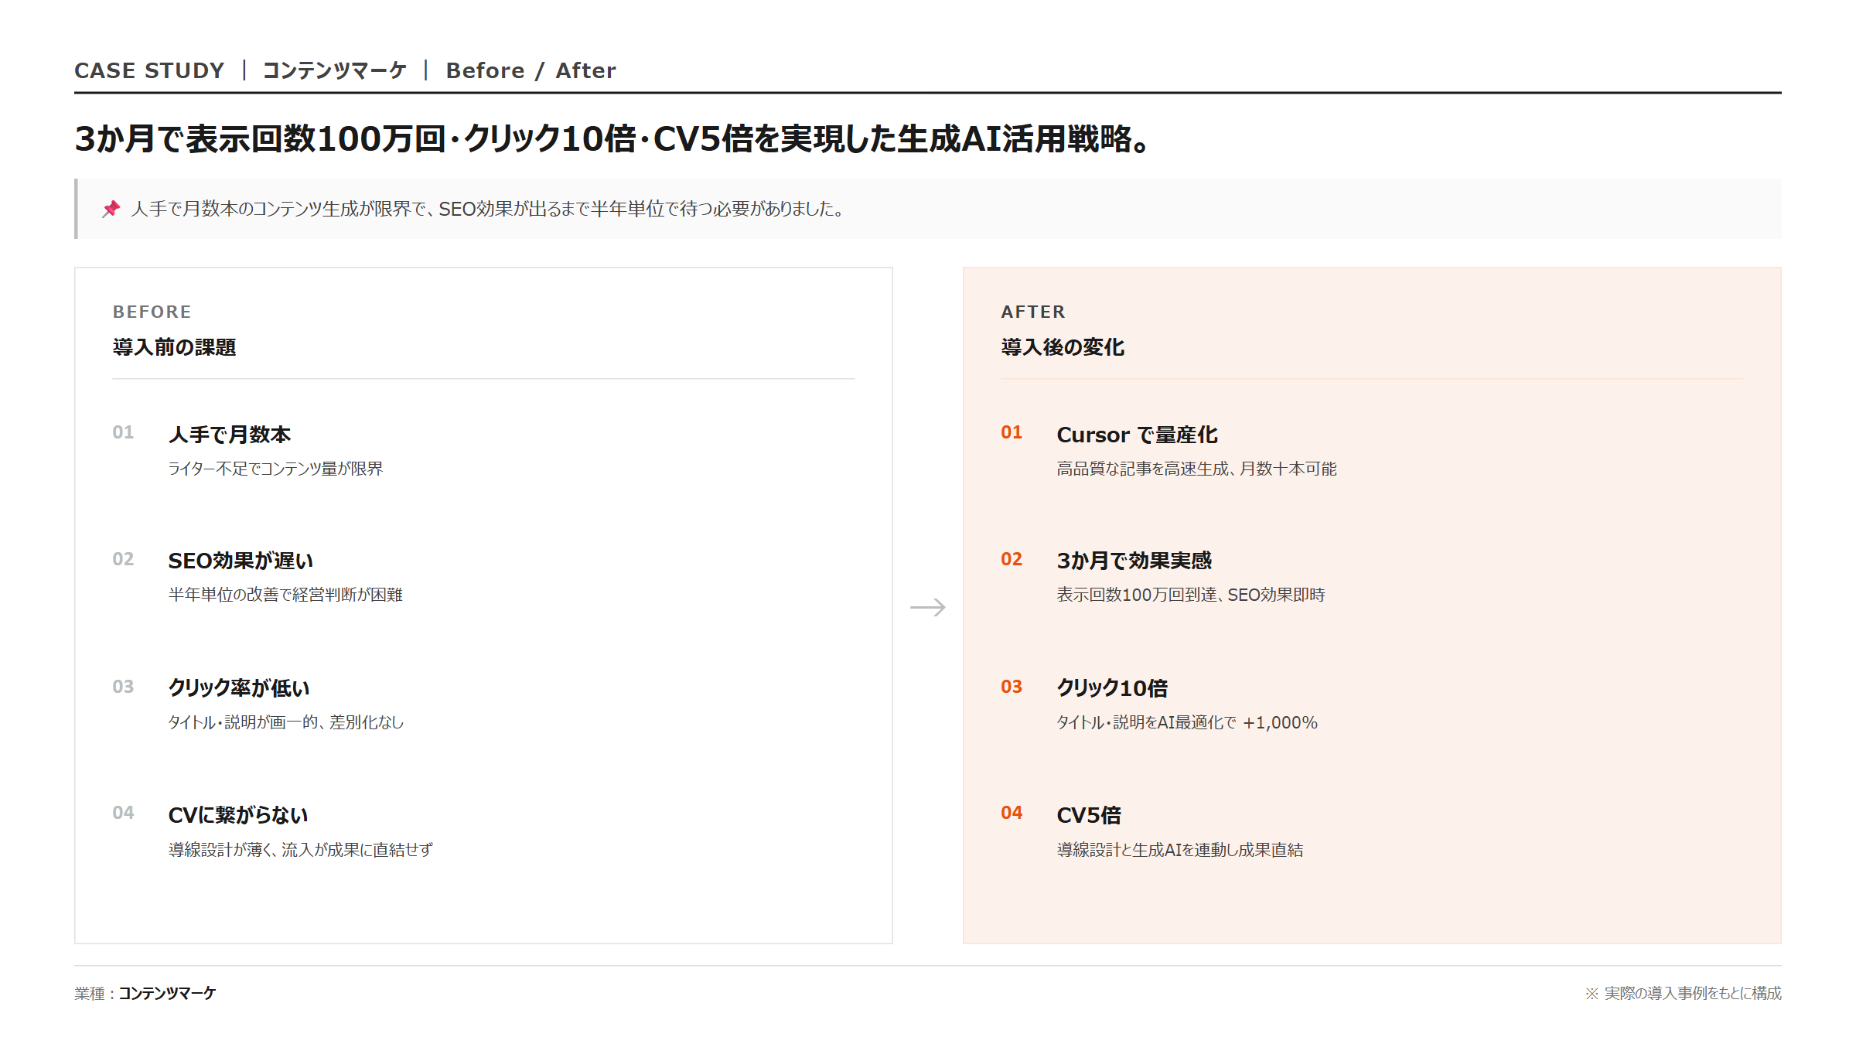This screenshot has height=1044, width=1856.
Task: Select the item title 'CVに繋がらない'
Action: (x=238, y=815)
